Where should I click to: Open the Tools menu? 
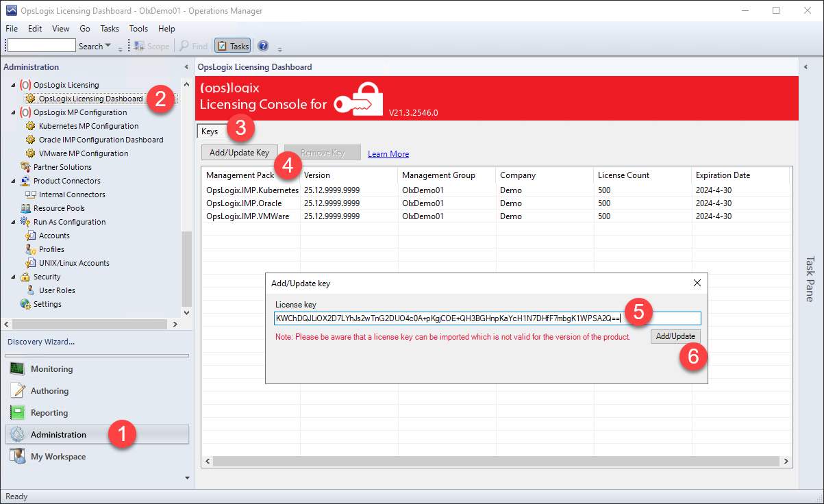click(138, 29)
